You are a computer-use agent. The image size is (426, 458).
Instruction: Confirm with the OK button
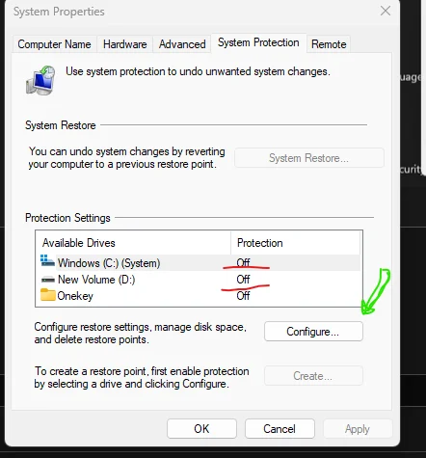tap(201, 429)
